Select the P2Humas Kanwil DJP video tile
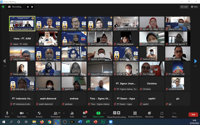Screen dimensions: 200x125 [x=22, y=24]
